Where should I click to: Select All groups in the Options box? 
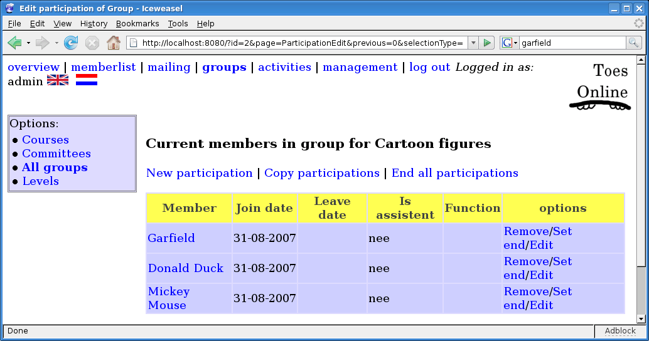(55, 167)
